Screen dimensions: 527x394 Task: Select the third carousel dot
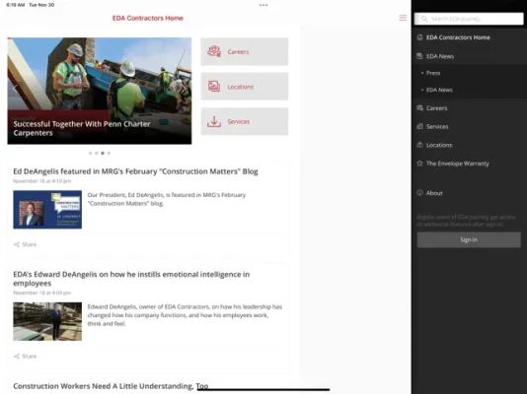(103, 154)
